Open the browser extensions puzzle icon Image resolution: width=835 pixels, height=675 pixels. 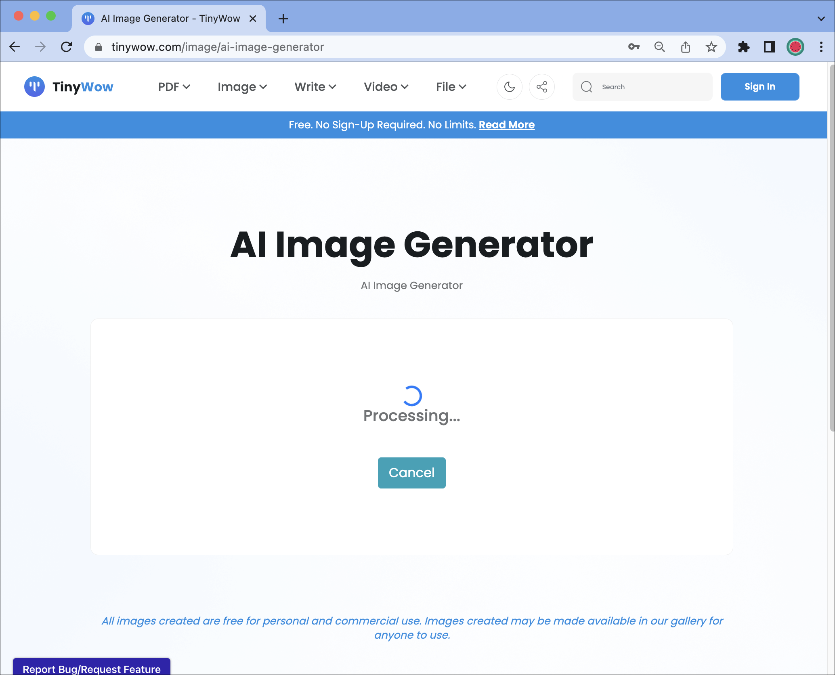tap(744, 47)
